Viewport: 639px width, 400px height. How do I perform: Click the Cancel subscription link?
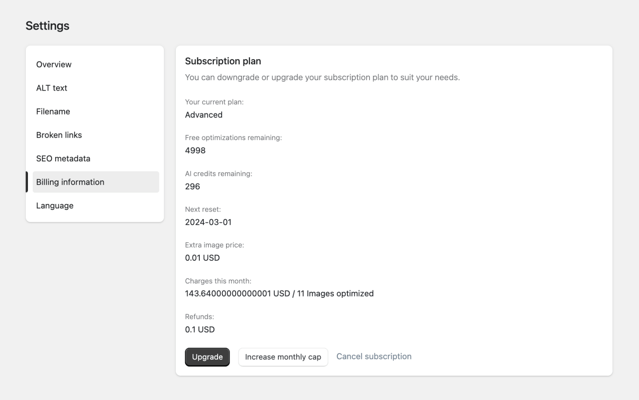click(374, 356)
